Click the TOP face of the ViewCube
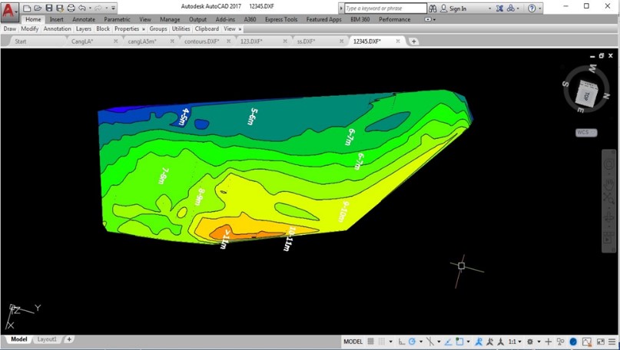 point(586,95)
